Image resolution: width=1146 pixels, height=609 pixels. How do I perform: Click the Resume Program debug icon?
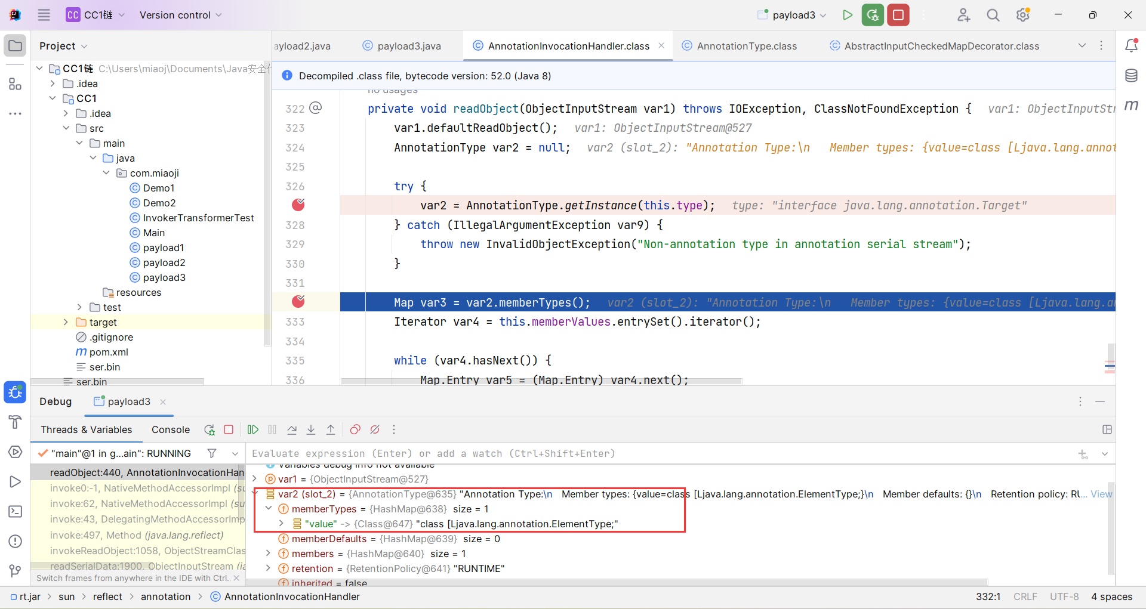[x=253, y=429]
